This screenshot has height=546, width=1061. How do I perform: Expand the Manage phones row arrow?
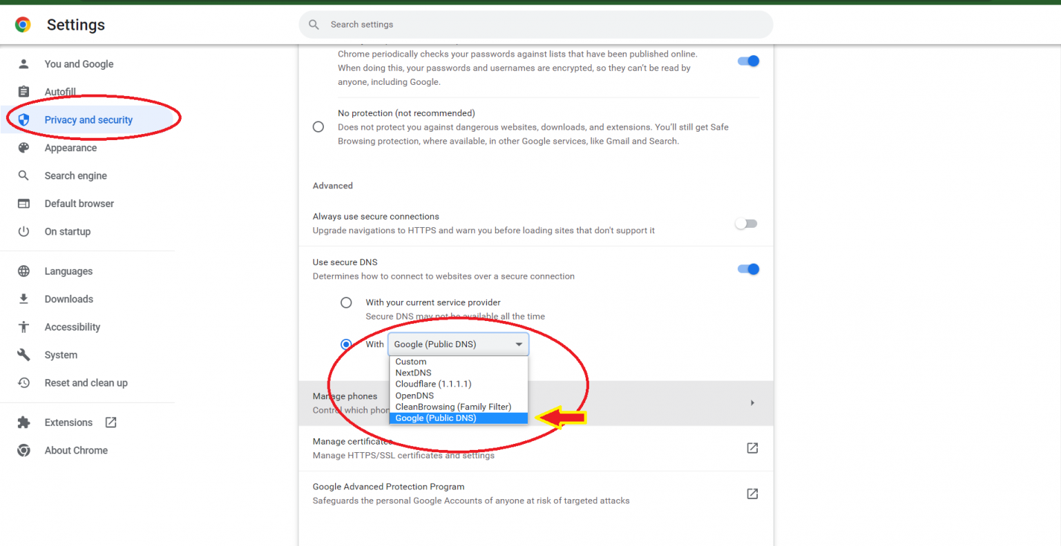pos(752,402)
